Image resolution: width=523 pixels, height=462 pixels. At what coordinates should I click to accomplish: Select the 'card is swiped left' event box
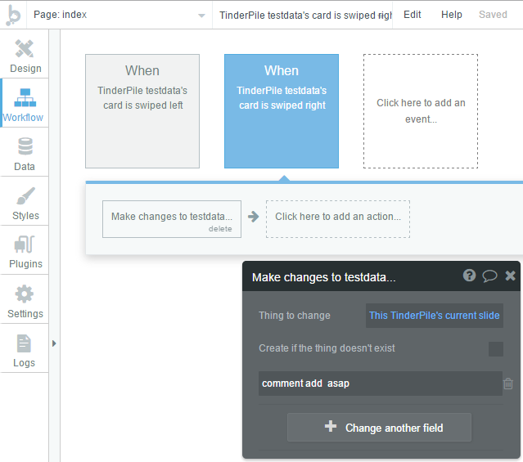142,111
